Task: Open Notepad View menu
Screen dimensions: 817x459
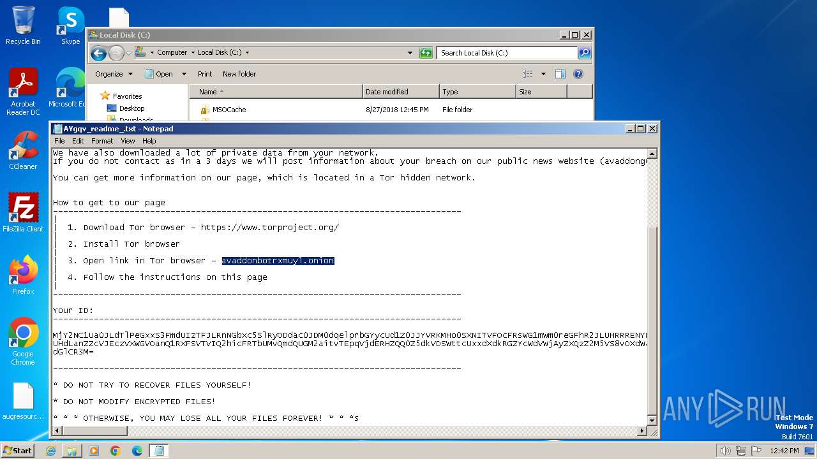Action: click(x=128, y=141)
